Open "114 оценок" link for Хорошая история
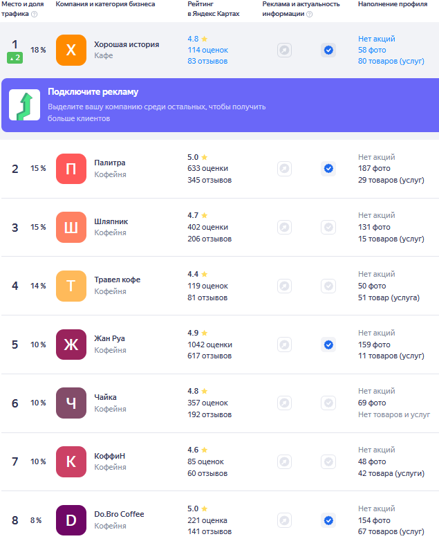Image resolution: width=439 pixels, height=550 pixels. coord(207,50)
